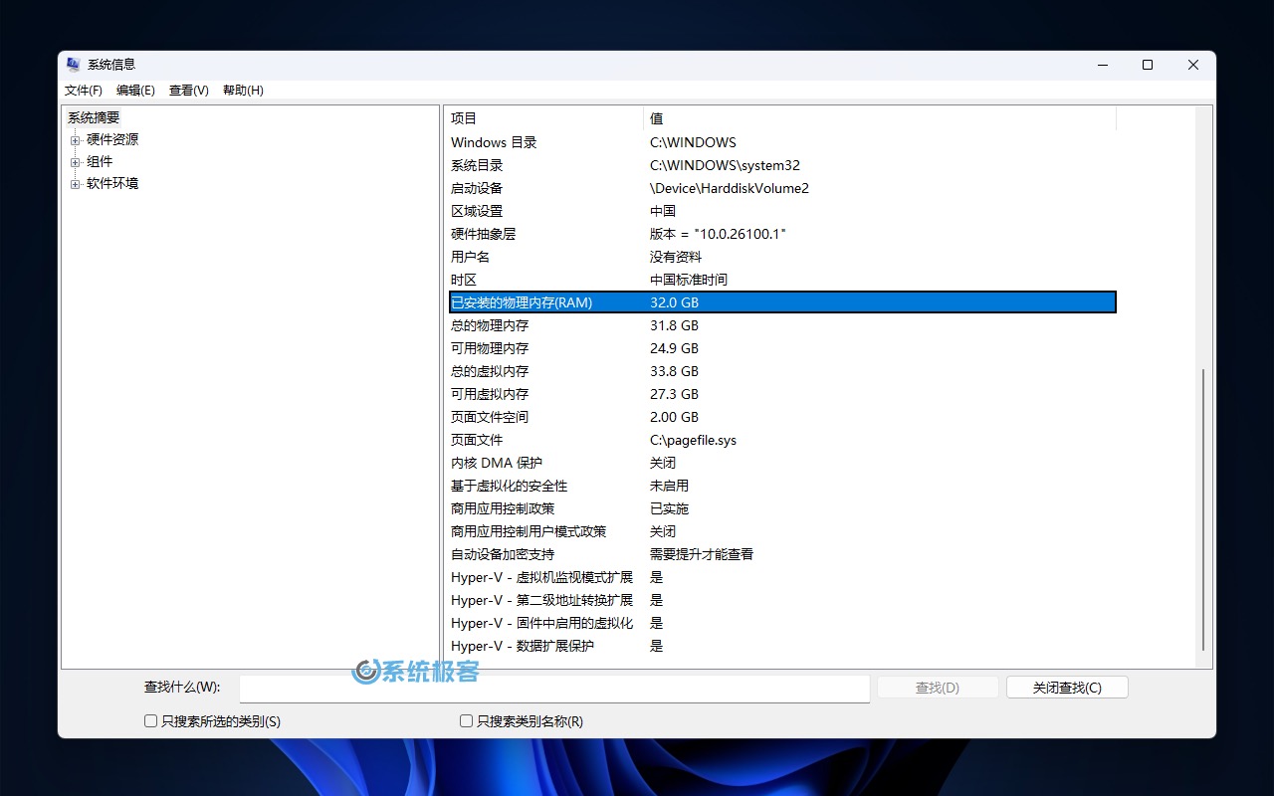Expand the 硬件资源 tree node
Viewport: 1274px width, 796px height.
point(75,140)
